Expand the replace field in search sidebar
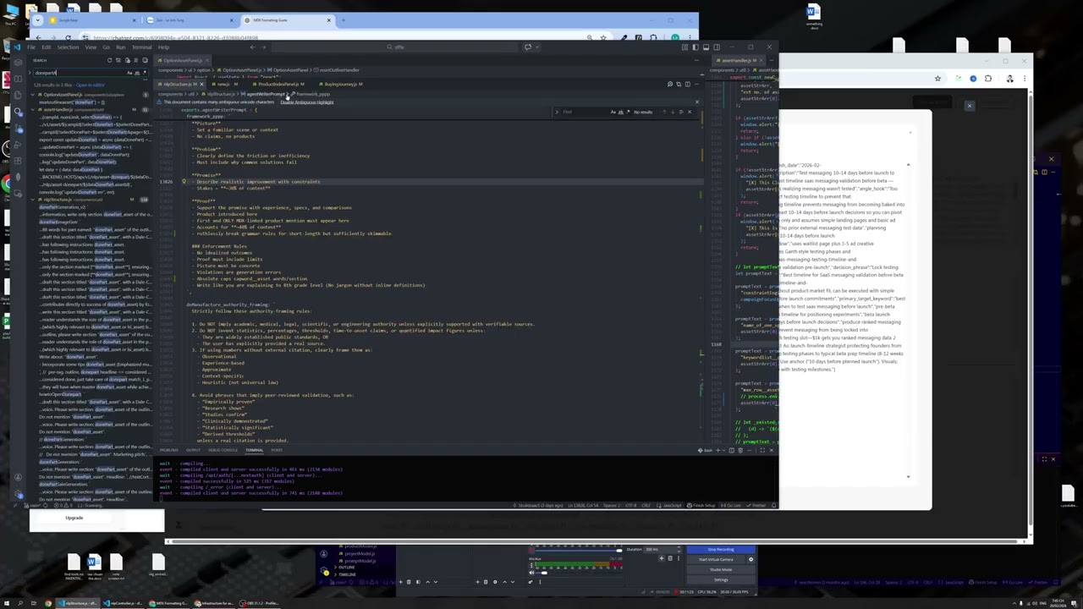This screenshot has width=1083, height=609. 30,73
